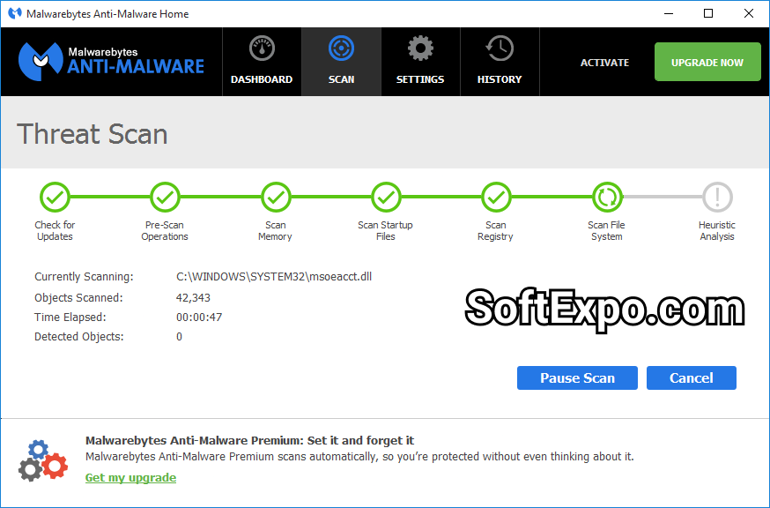Viewport: 770px width, 508px height.
Task: Click the Malwarebytes Anti-Malware logo
Action: [x=111, y=60]
